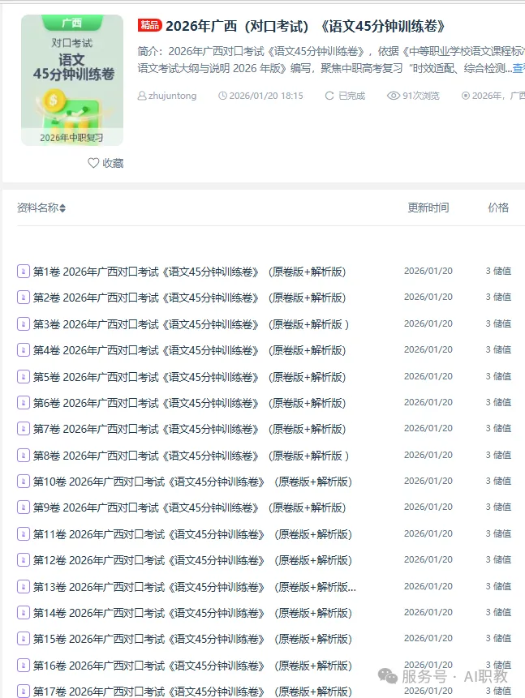
Task: Open 第6卷 2026年广西对口考试 file name
Action: click(189, 403)
